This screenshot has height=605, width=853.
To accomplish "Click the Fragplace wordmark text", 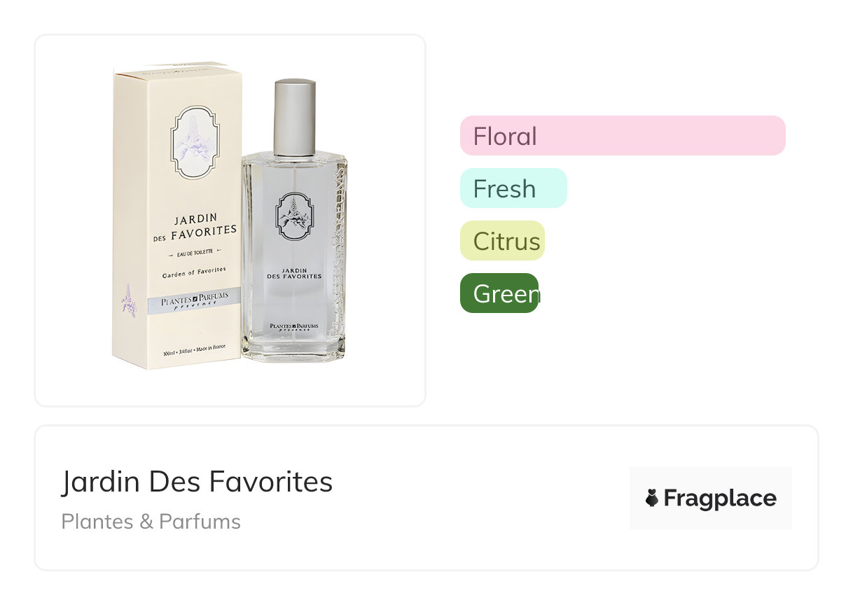I will click(719, 498).
